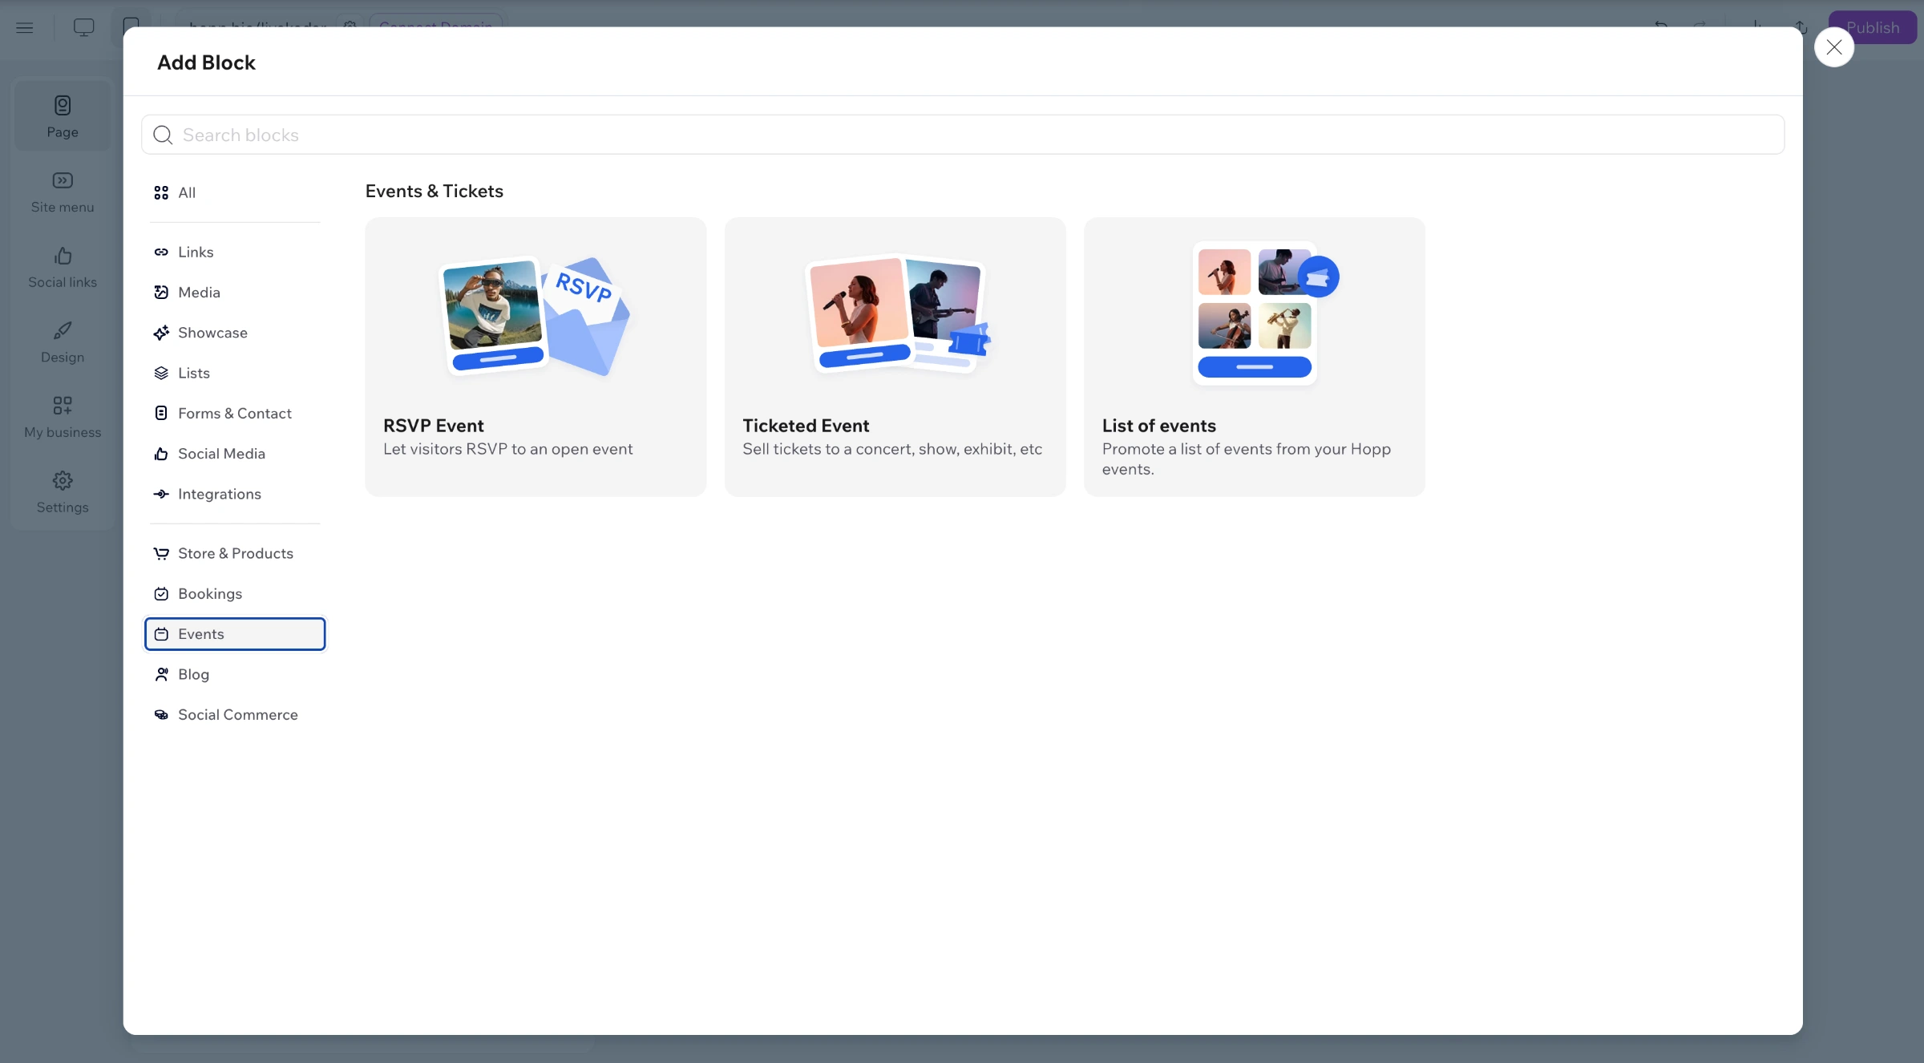Open the hamburger menu icon

coord(25,27)
